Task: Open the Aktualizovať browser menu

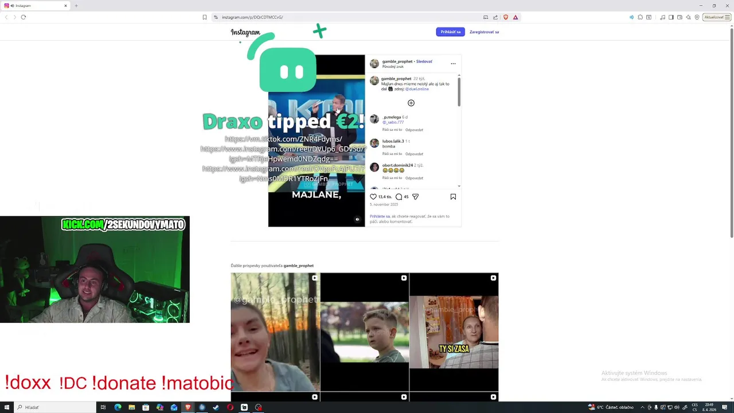Action: click(x=716, y=17)
